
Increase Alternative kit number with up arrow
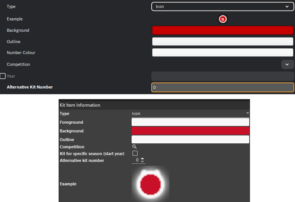pos(143,158)
